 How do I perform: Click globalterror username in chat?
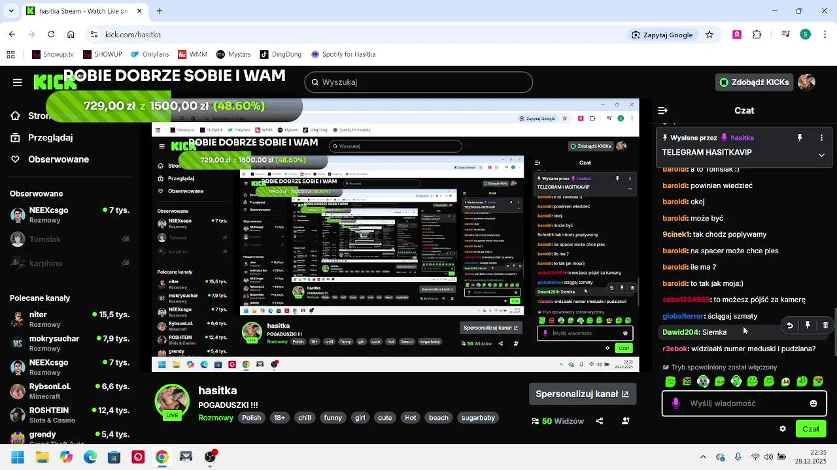683,316
